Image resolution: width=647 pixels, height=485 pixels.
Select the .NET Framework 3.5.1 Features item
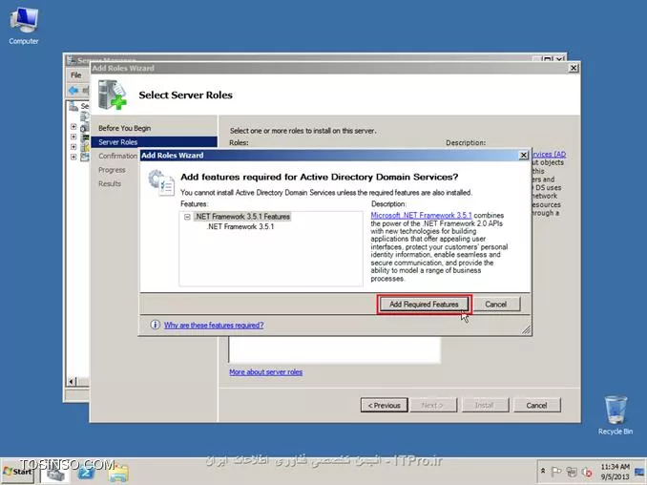tap(242, 217)
